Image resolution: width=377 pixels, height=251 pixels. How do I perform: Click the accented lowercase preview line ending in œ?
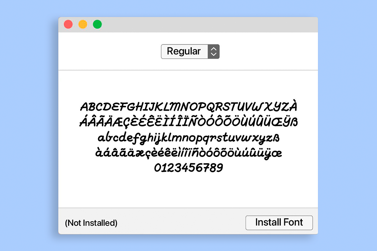click(188, 153)
